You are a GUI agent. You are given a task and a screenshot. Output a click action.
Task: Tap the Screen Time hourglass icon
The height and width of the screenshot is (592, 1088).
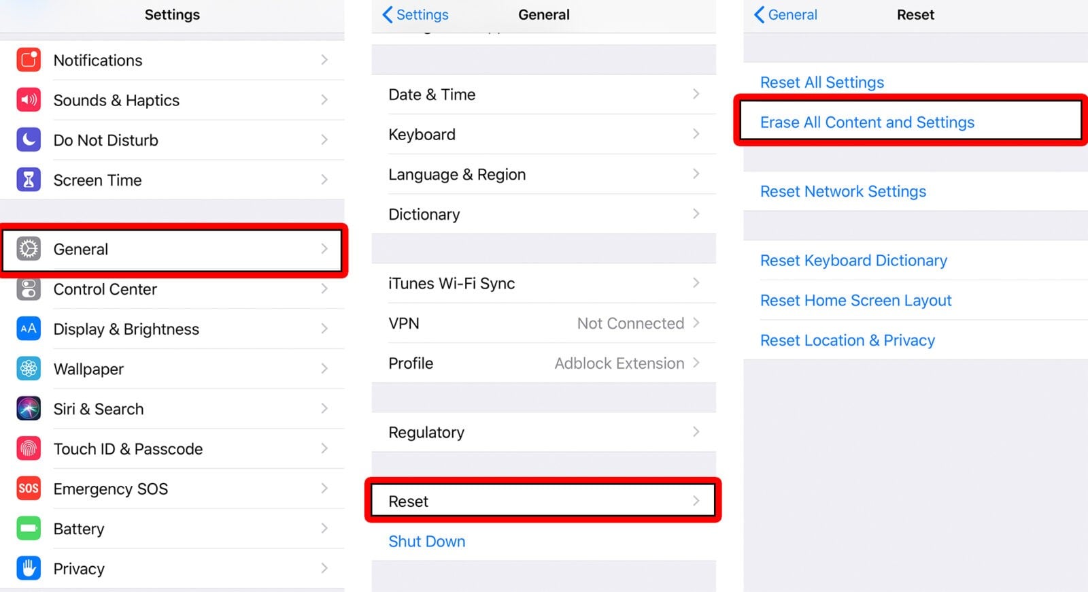click(29, 180)
